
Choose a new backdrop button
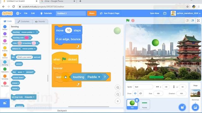coord(195,107)
